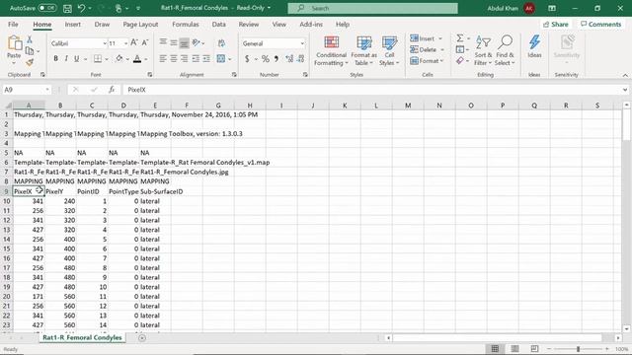Click the Share button

pos(555,24)
